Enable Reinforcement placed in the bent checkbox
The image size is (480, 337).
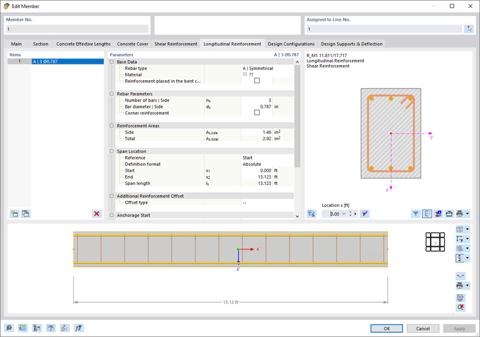point(257,81)
